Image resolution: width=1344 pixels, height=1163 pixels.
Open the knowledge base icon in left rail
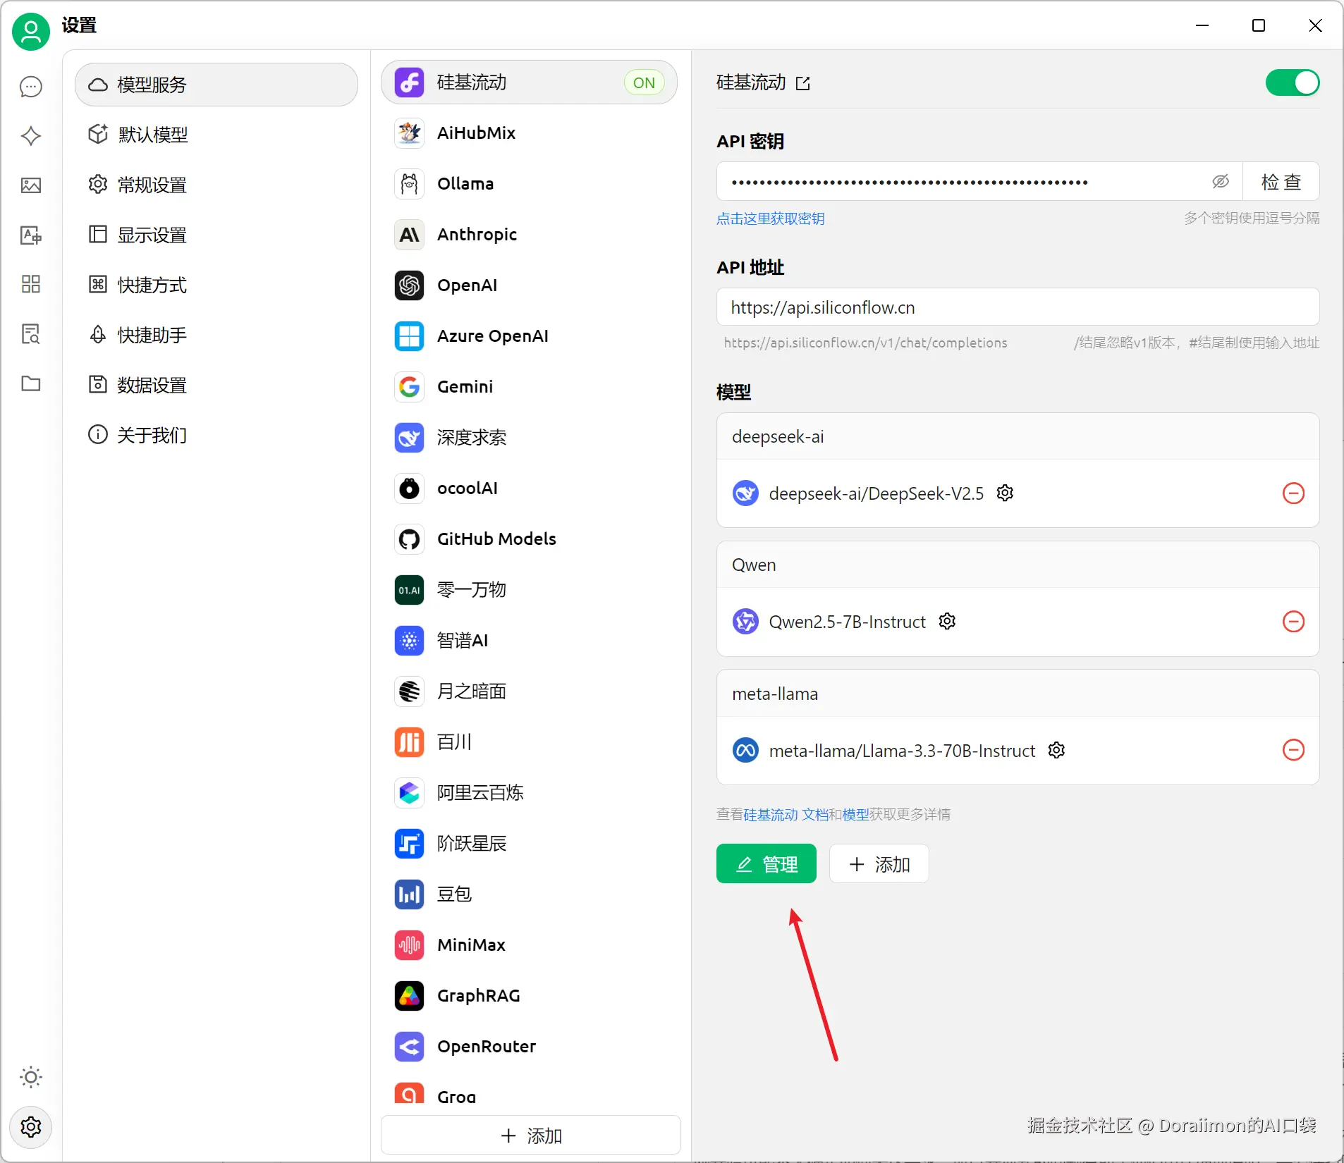(x=31, y=333)
